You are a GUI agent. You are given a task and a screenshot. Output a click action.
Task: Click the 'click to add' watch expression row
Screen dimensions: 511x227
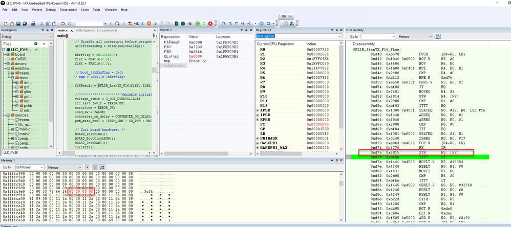coord(173,65)
